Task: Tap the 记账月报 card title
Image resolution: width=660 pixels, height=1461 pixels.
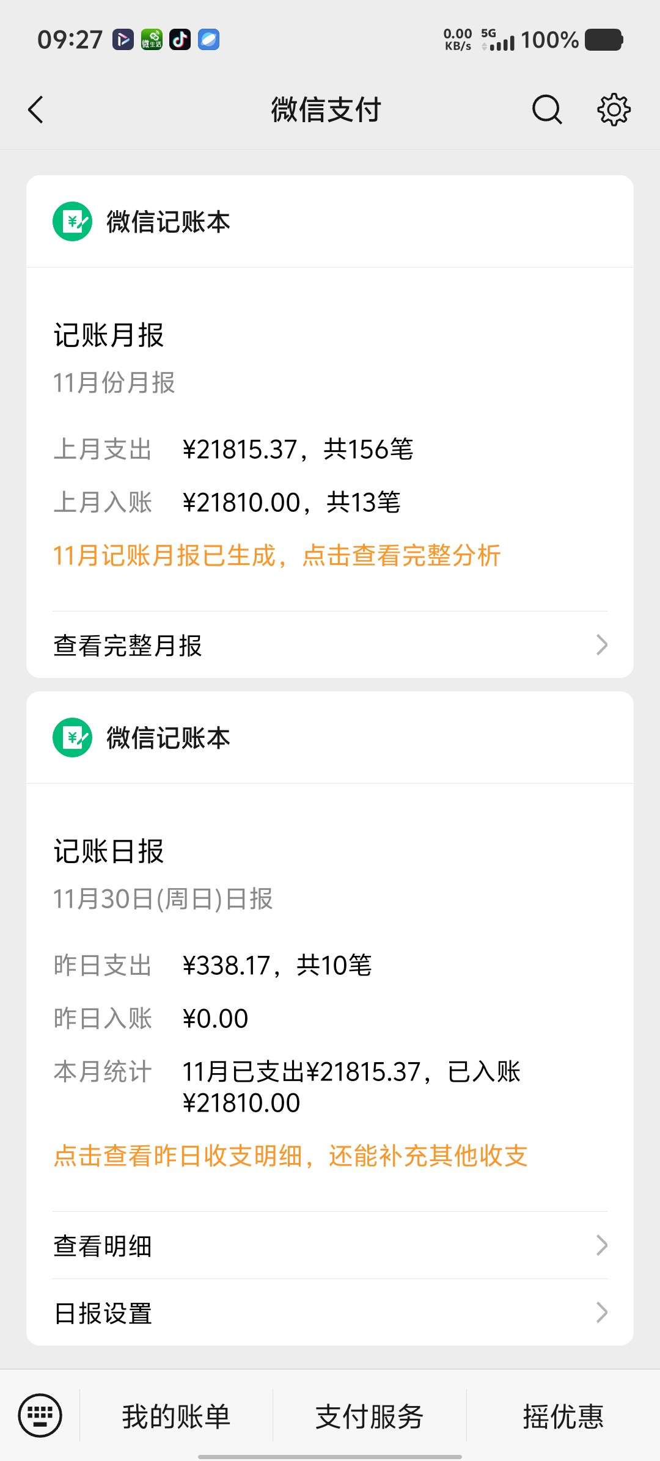Action: click(109, 335)
